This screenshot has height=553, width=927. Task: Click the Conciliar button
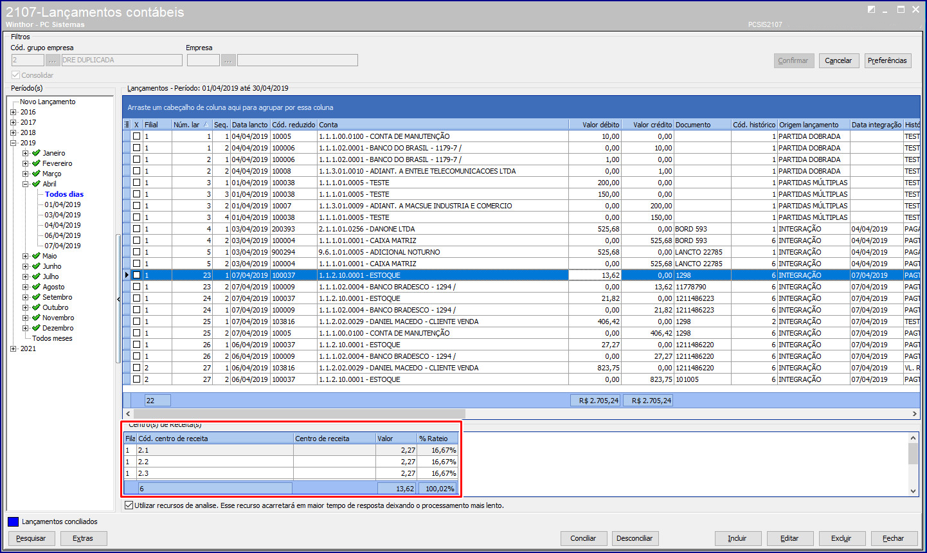583,538
